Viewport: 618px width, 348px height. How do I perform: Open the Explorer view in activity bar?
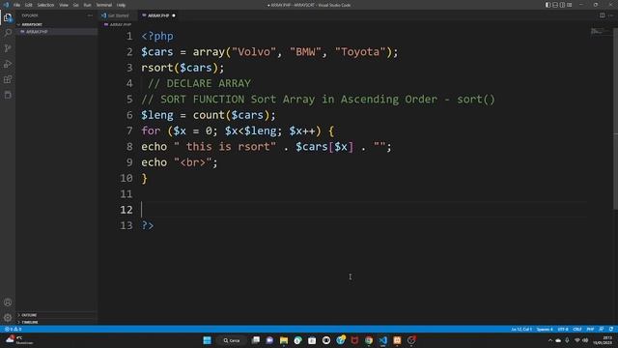coord(8,17)
